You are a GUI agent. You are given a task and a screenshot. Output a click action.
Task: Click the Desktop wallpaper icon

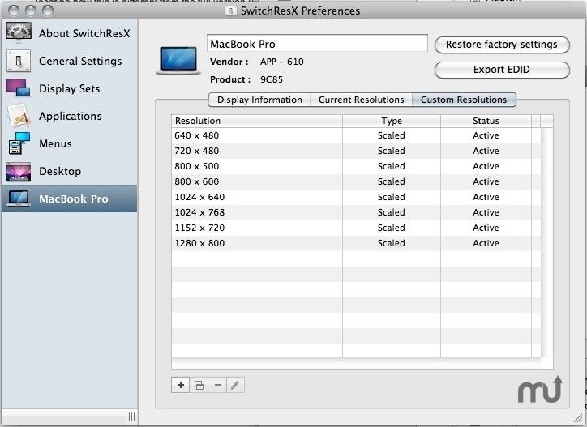[19, 172]
